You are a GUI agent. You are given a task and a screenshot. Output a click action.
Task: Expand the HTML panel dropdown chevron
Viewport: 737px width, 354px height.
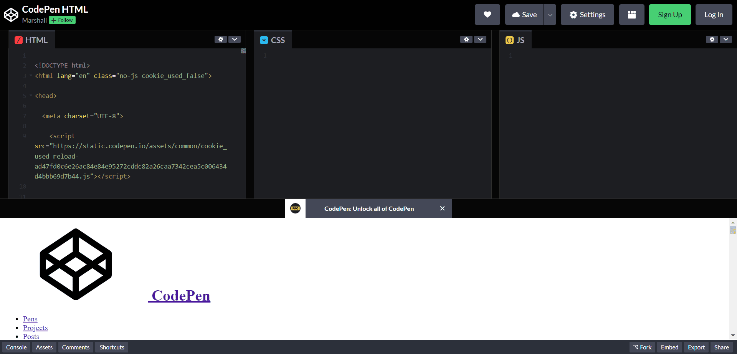[235, 39]
